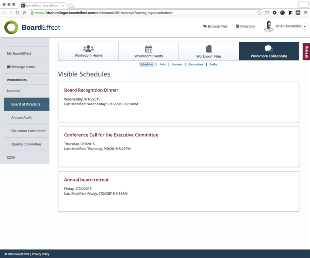Open the Polls sub-tab
The width and height of the screenshot is (310, 258).
tap(162, 64)
